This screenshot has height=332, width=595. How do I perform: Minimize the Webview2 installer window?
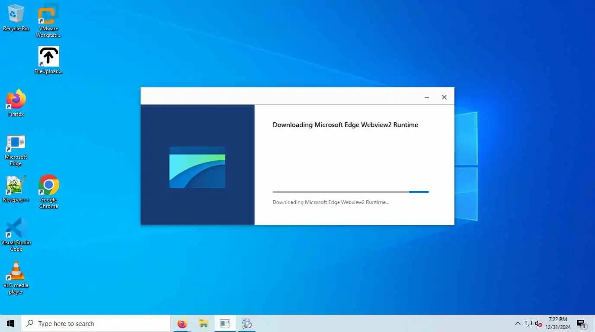(427, 97)
